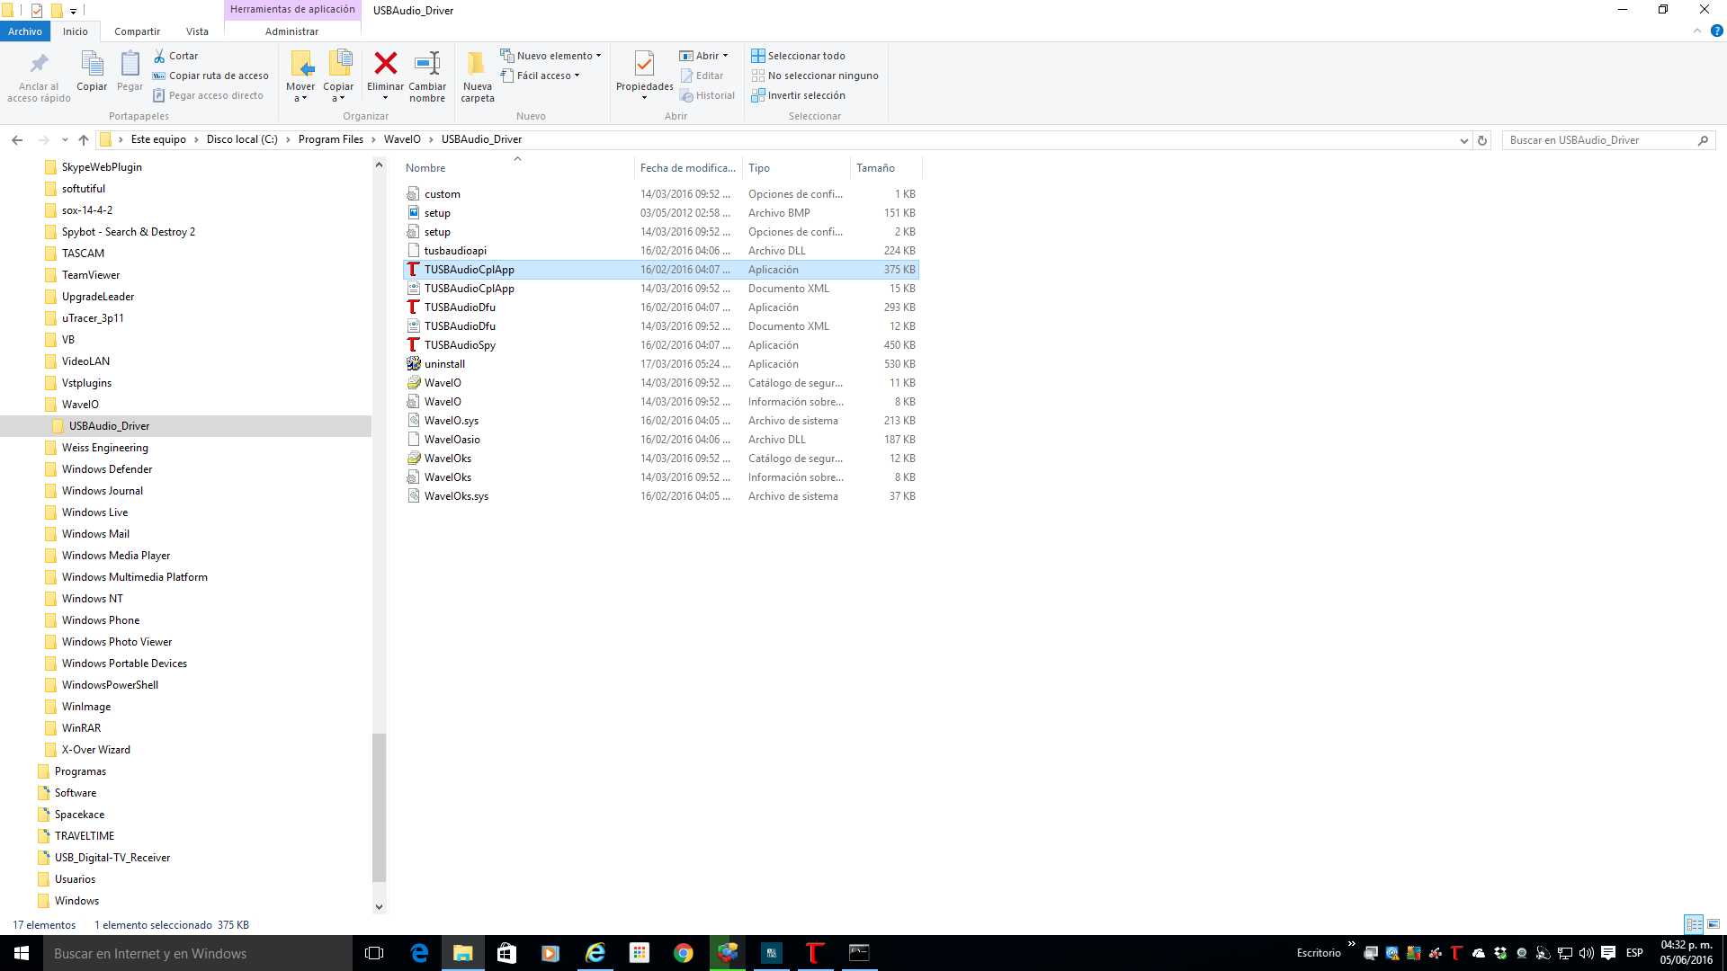This screenshot has height=971, width=1727.
Task: Go up one folder level
Action: [x=84, y=140]
